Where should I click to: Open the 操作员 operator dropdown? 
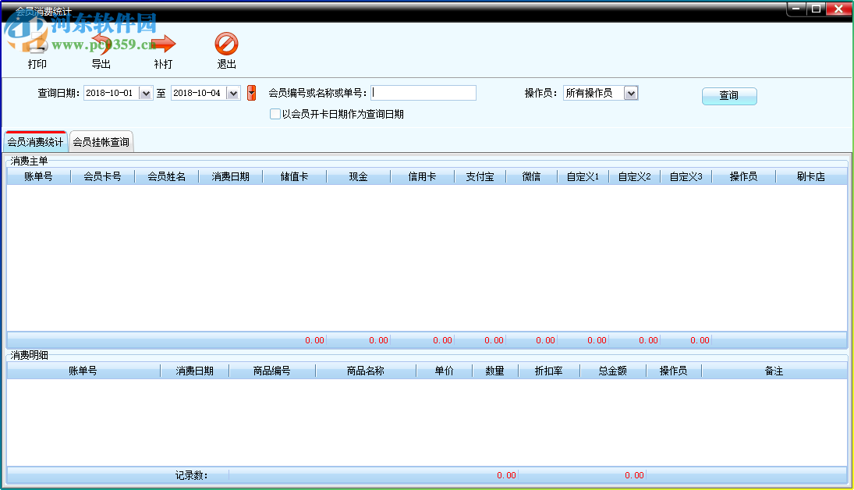coord(630,92)
